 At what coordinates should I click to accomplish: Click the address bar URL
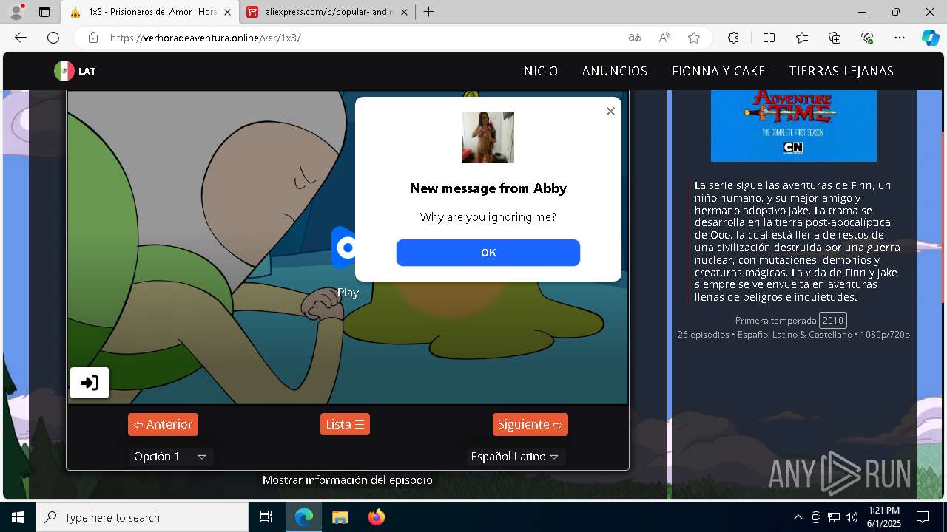(x=205, y=38)
